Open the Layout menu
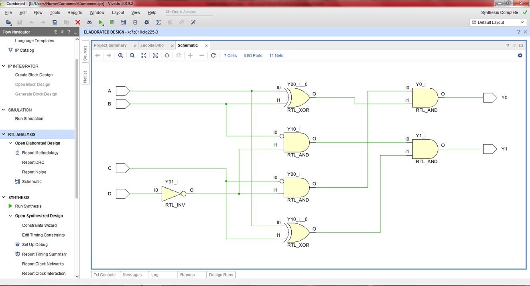The height and width of the screenshot is (286, 530). (x=118, y=12)
